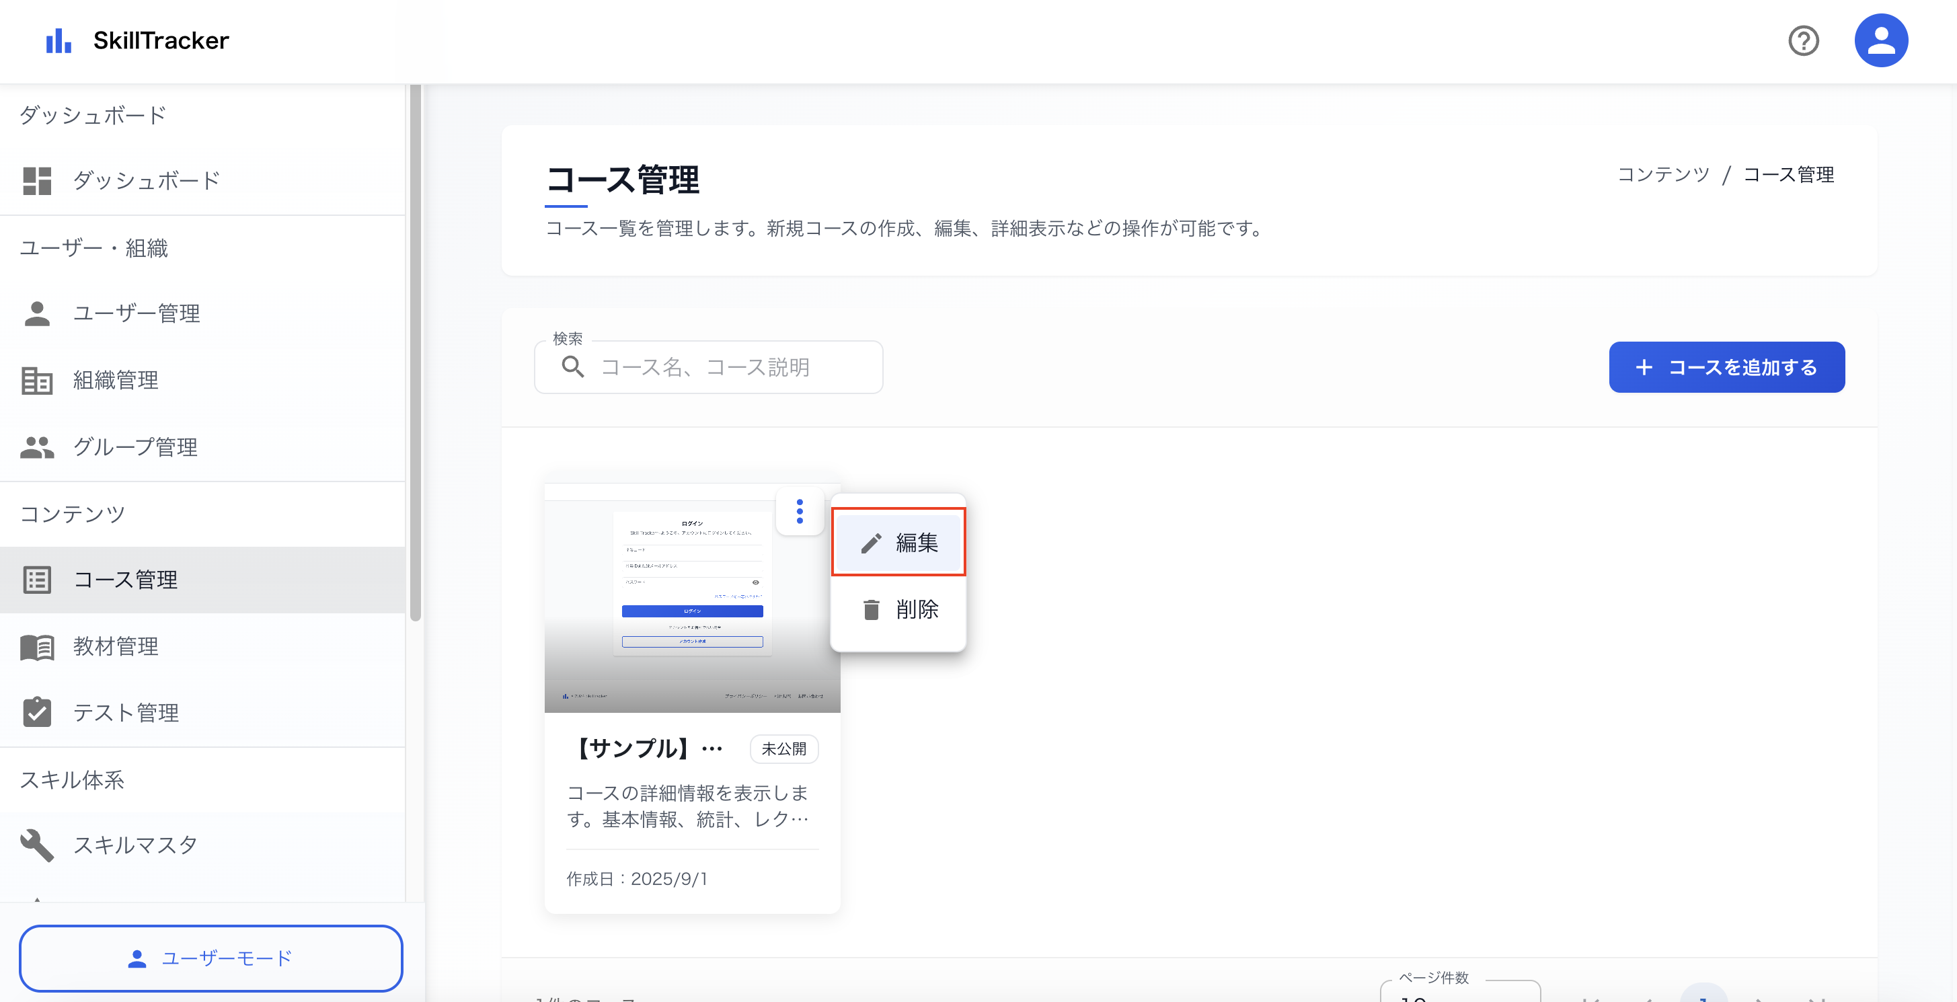Image resolution: width=1957 pixels, height=1002 pixels.
Task: Open スキルマスタ via the wrench icon
Action: (x=37, y=845)
